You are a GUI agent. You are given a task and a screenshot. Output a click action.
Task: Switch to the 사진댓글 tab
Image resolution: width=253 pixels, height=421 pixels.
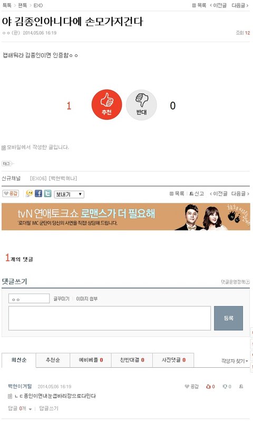(x=173, y=360)
